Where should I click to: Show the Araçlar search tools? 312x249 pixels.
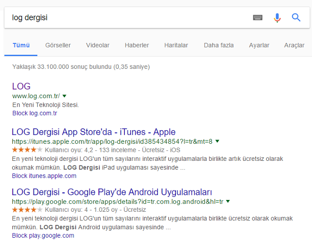[x=294, y=45]
